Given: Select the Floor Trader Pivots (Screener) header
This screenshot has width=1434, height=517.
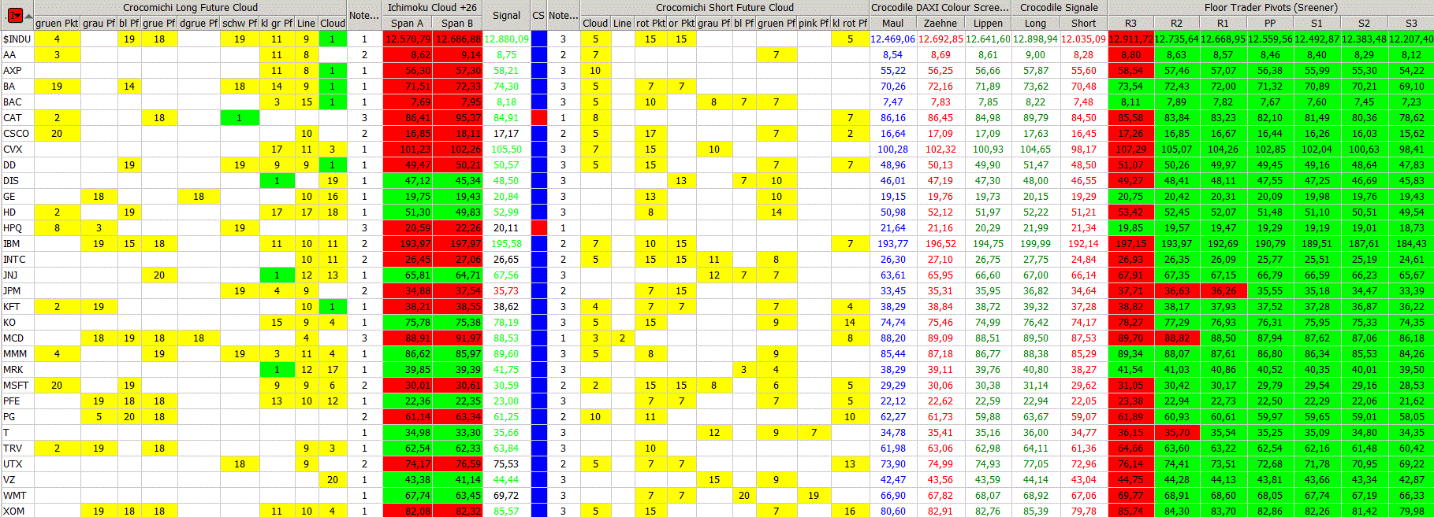Looking at the screenshot, I should tap(1270, 7).
